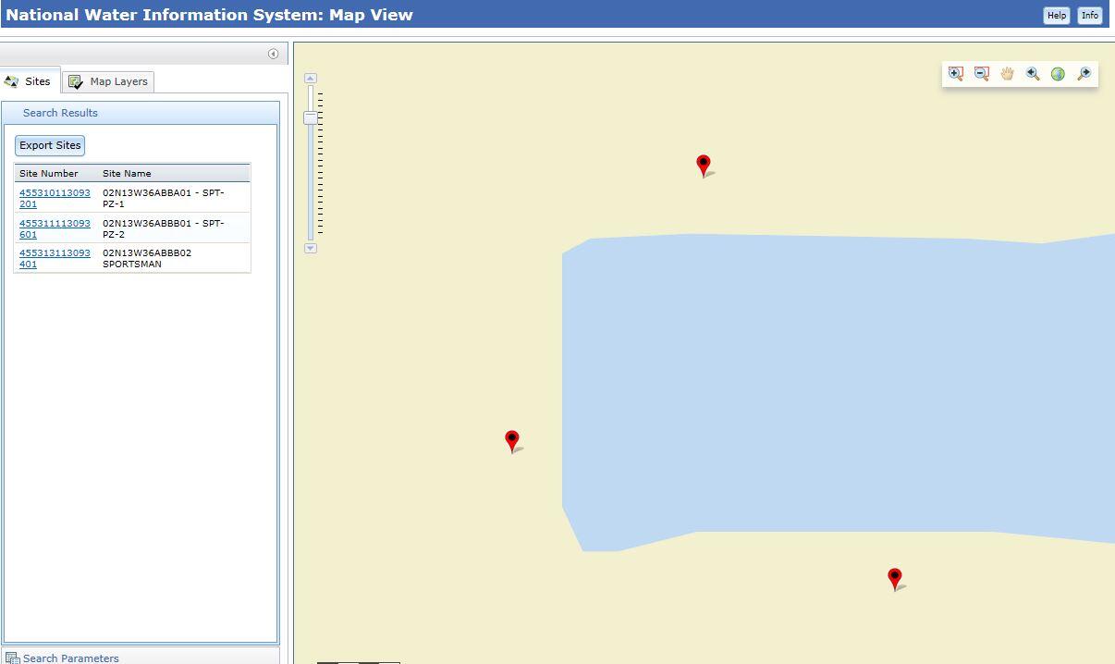The image size is (1115, 664).
Task: Click the Export Sites button
Action: [50, 145]
